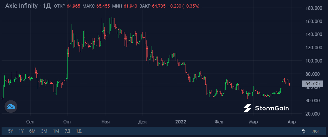The image size is (328, 137).
Task: Select the 1Д time range at bottom
Action: pyautogui.click(x=79, y=131)
